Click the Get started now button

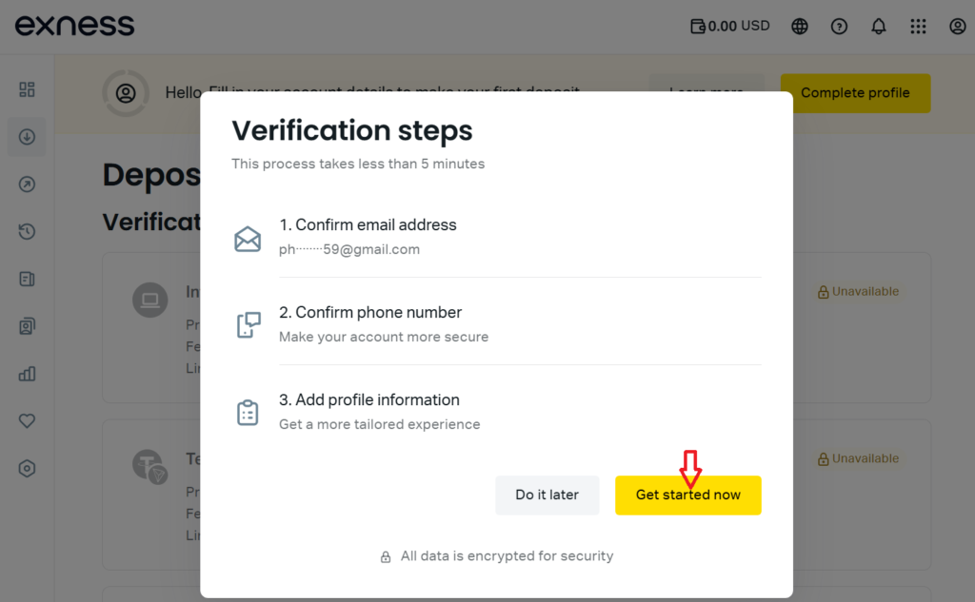tap(687, 495)
